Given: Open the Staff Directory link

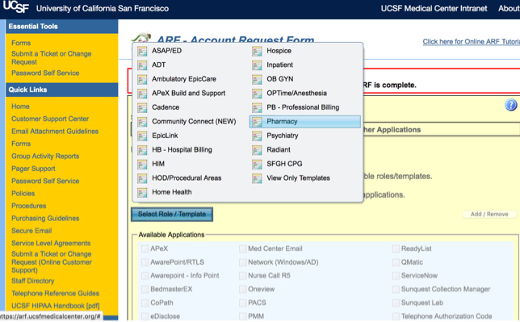Looking at the screenshot, I should click(x=33, y=281).
